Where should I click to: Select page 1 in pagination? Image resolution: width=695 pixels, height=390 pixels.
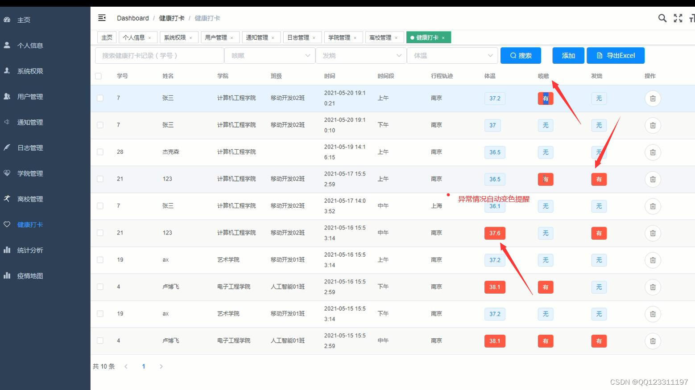(144, 366)
